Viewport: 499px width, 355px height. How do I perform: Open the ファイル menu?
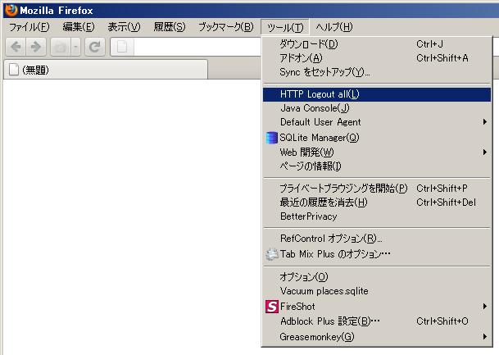(x=29, y=27)
